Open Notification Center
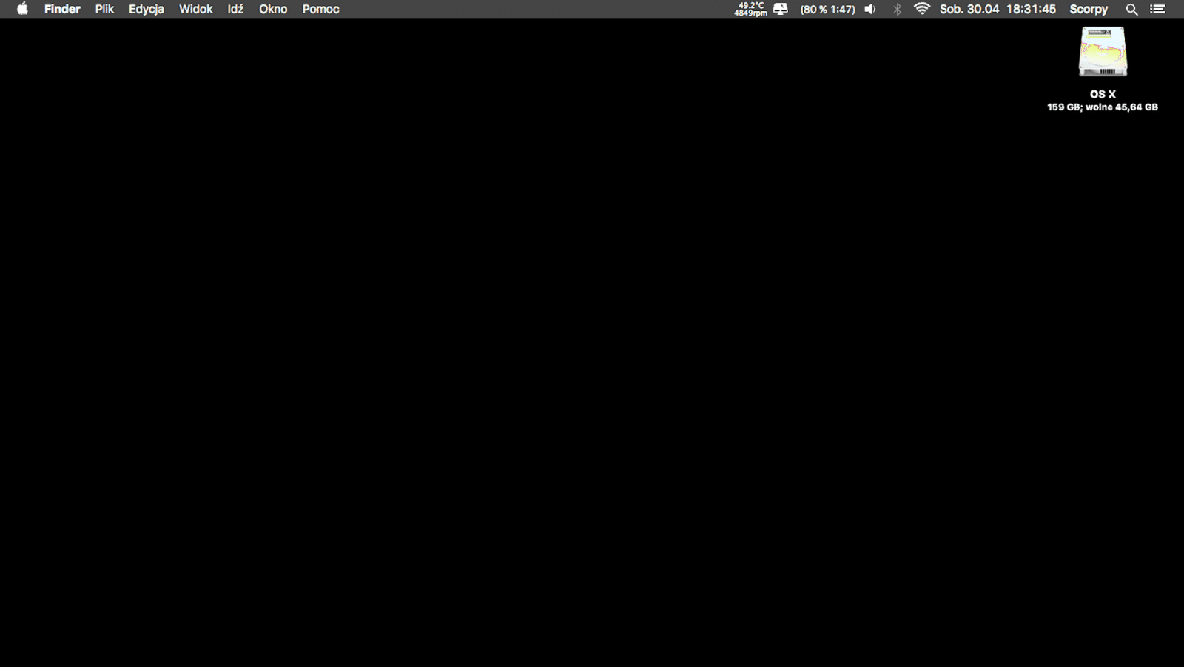1184x667 pixels. pyautogui.click(x=1159, y=10)
